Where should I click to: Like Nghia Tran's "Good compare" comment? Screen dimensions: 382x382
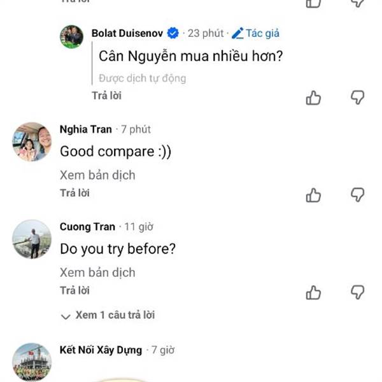pyautogui.click(x=313, y=195)
